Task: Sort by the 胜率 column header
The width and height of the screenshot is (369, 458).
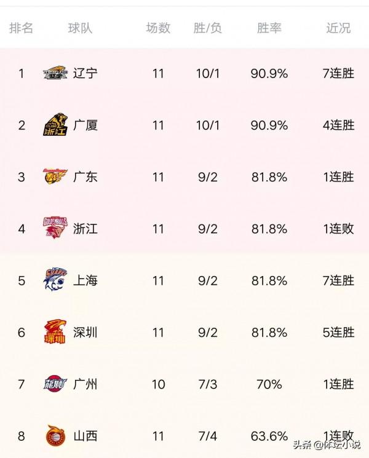Action: pyautogui.click(x=269, y=28)
